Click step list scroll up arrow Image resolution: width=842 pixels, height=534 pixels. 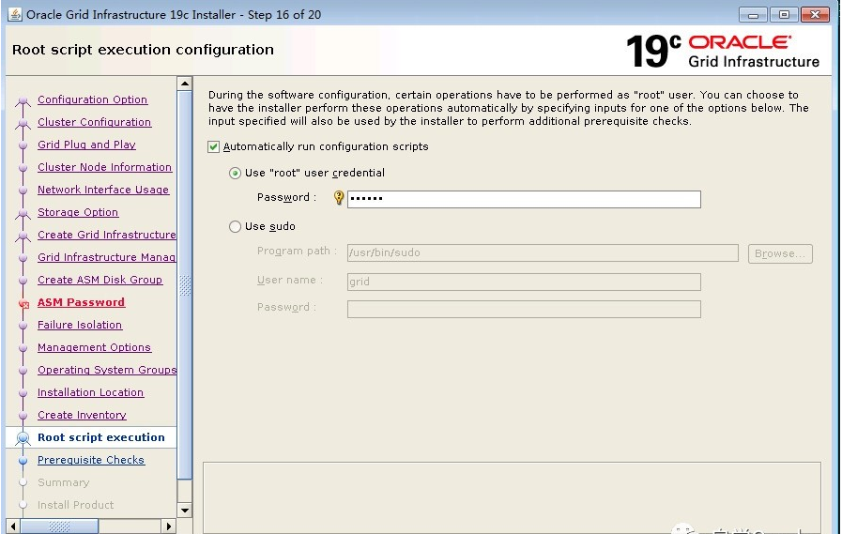(x=185, y=84)
